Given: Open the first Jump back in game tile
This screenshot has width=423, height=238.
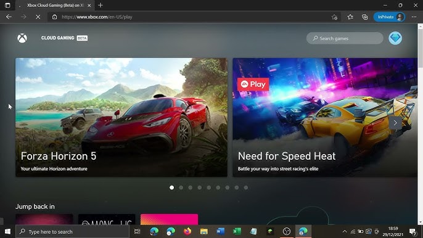Looking at the screenshot, I should pos(44,220).
